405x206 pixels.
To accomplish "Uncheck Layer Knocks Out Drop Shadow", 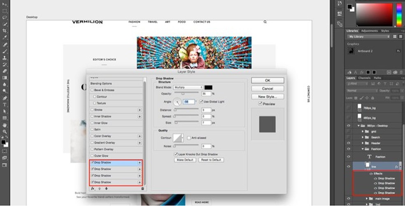I will pyautogui.click(x=176, y=154).
